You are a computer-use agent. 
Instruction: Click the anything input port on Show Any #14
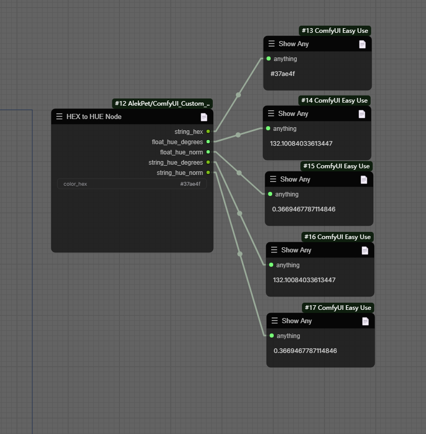(x=268, y=128)
